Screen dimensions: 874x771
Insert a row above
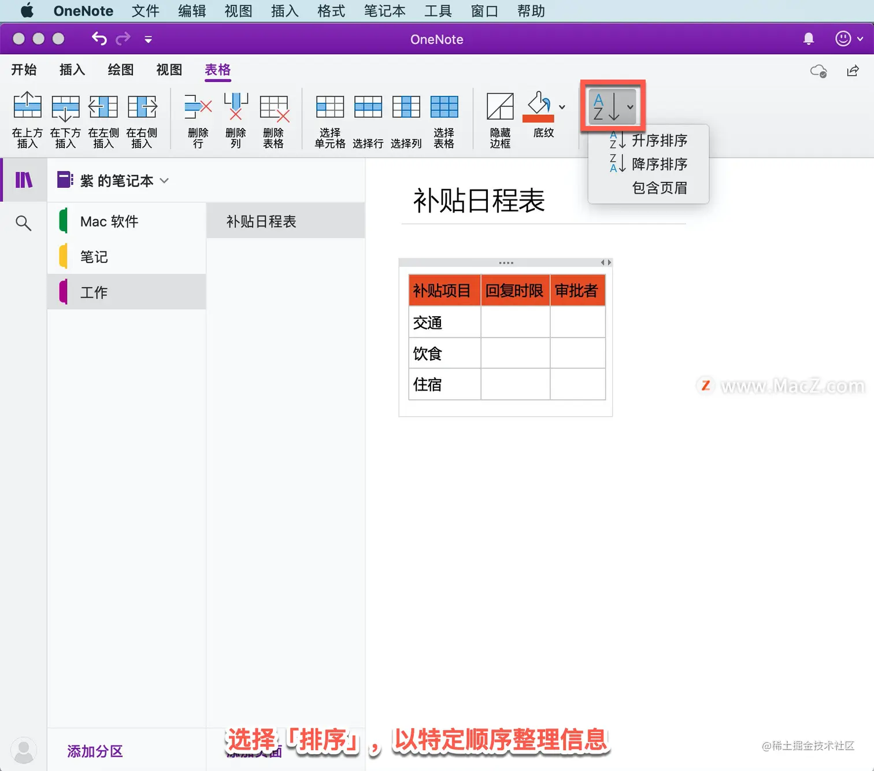27,120
